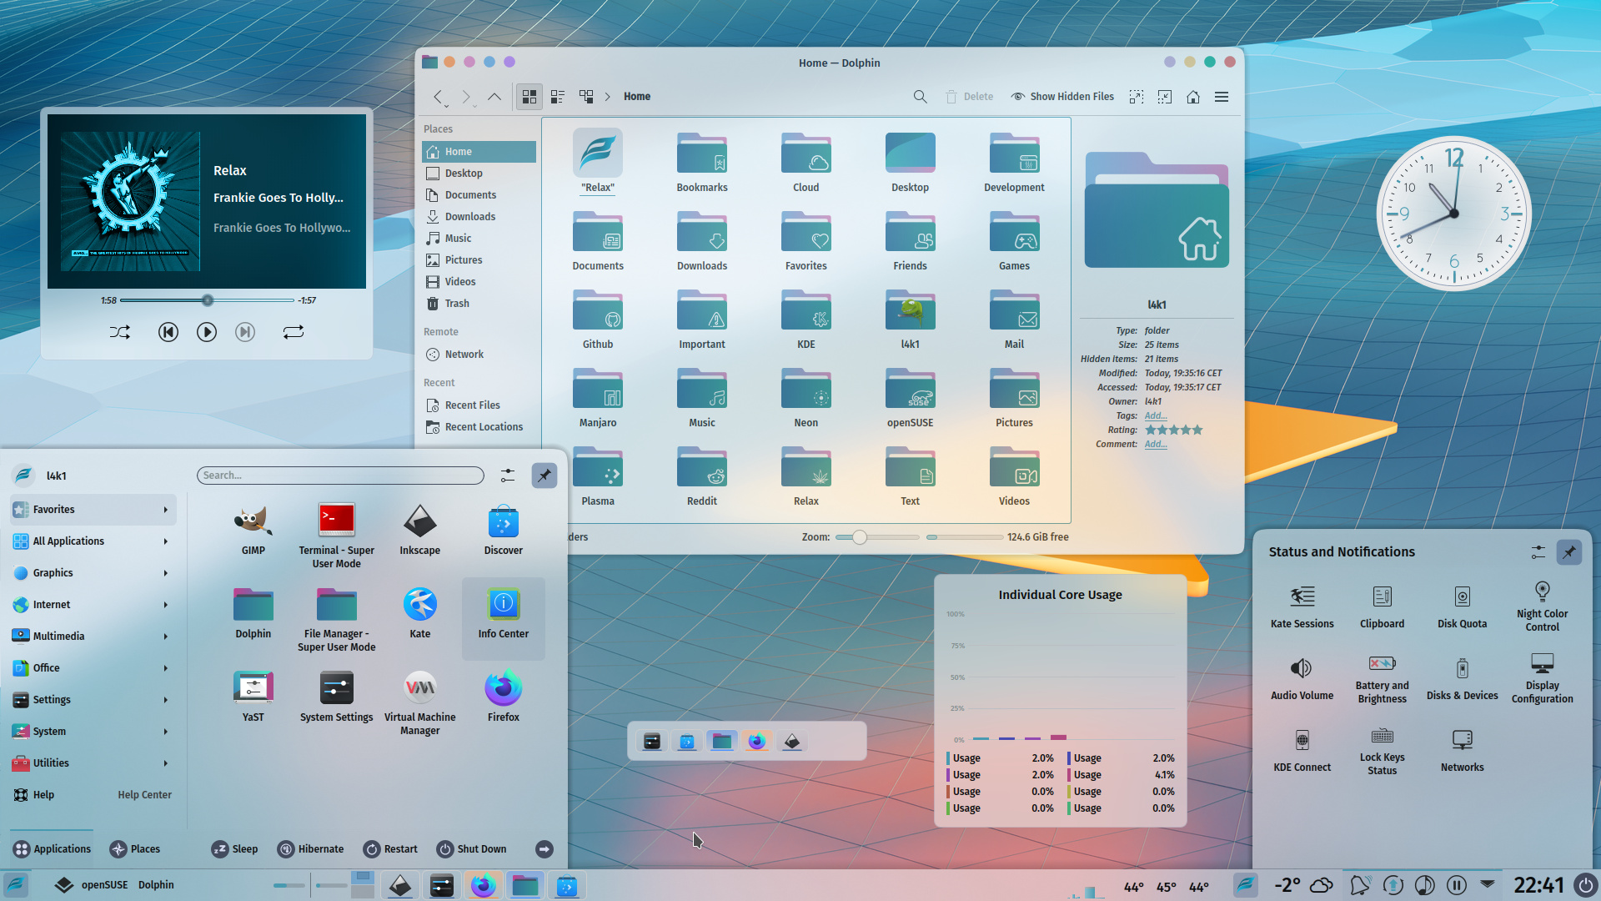The width and height of the screenshot is (1601, 901).
Task: Open Kate Sessions in system tray panel
Action: tap(1302, 607)
